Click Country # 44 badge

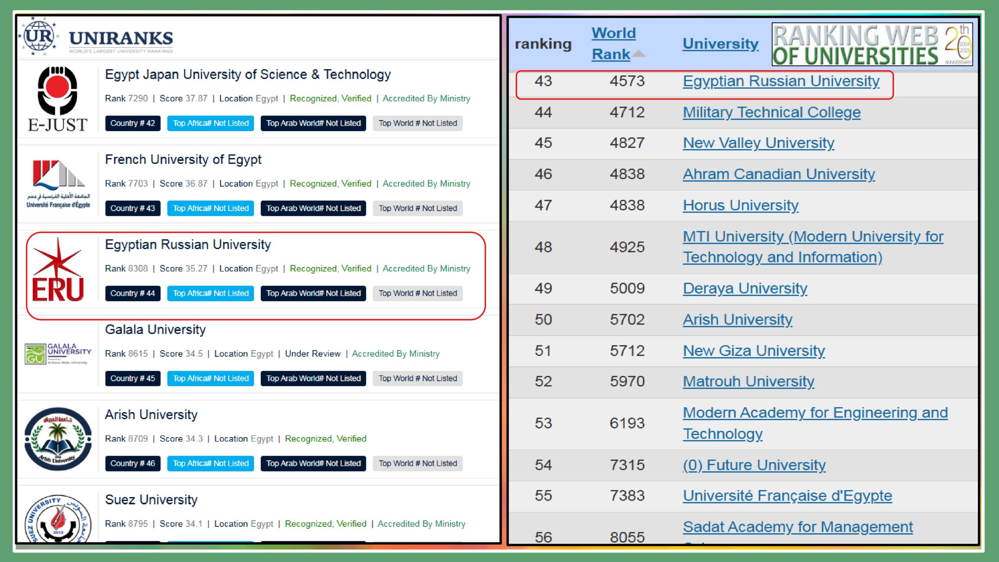[x=133, y=293]
